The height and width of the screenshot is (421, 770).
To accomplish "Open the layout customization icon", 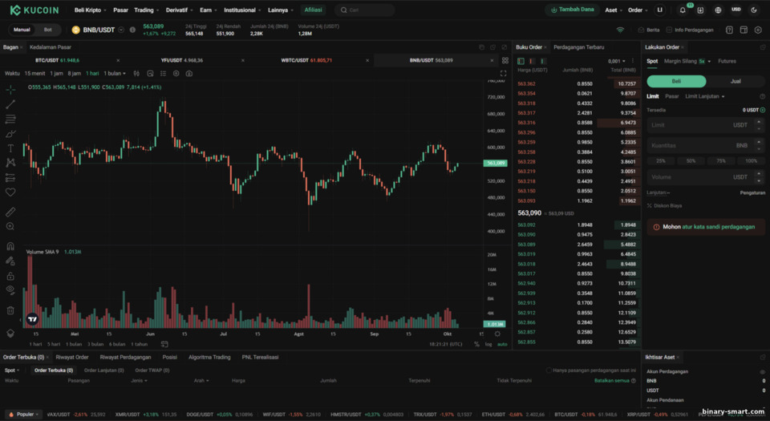I will coord(744,30).
